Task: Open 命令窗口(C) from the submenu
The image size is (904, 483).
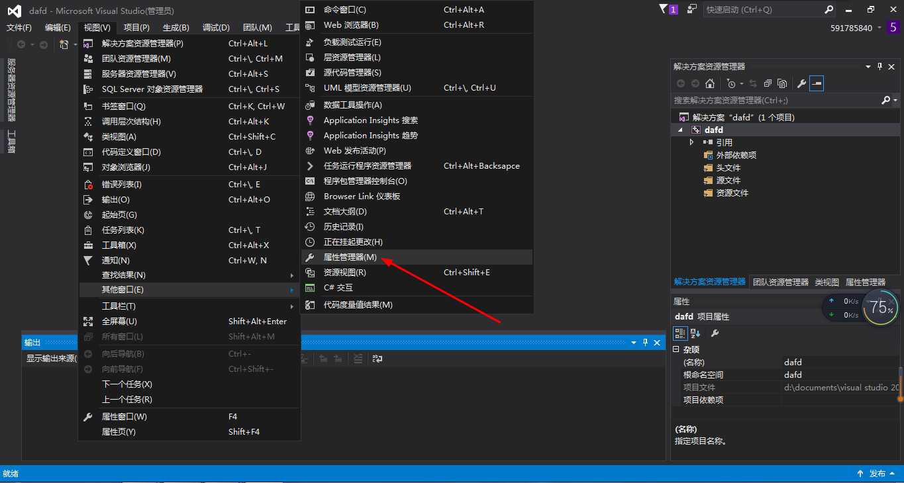Action: click(x=417, y=9)
